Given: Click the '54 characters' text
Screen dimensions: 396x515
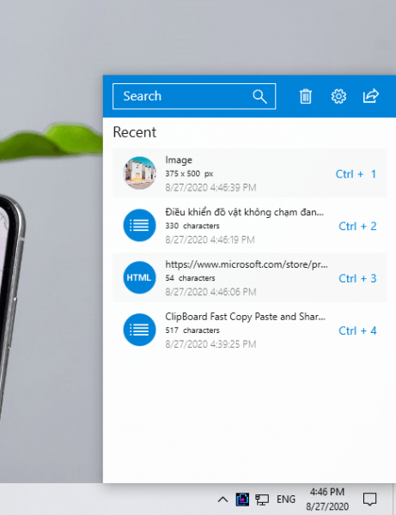Looking at the screenshot, I should (x=190, y=278).
